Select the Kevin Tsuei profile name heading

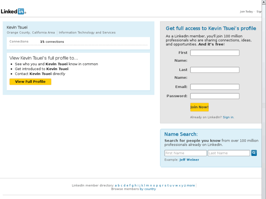17,27
